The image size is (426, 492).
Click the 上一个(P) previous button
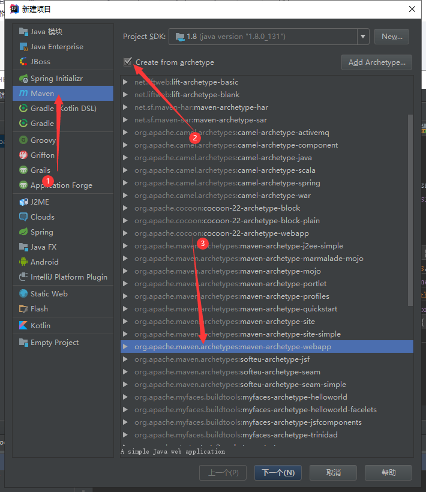(x=223, y=473)
